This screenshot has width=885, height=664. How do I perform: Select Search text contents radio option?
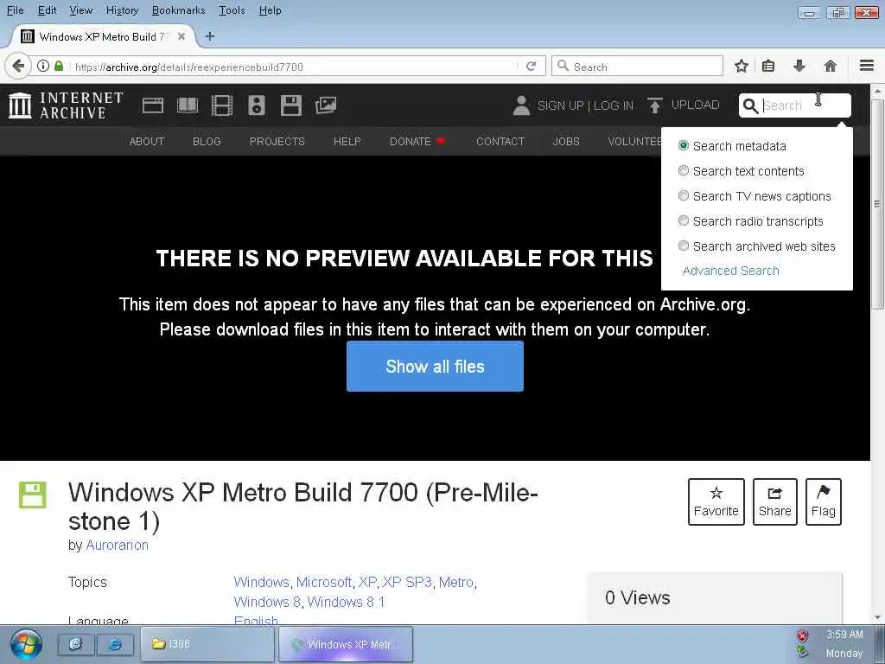[x=684, y=170]
